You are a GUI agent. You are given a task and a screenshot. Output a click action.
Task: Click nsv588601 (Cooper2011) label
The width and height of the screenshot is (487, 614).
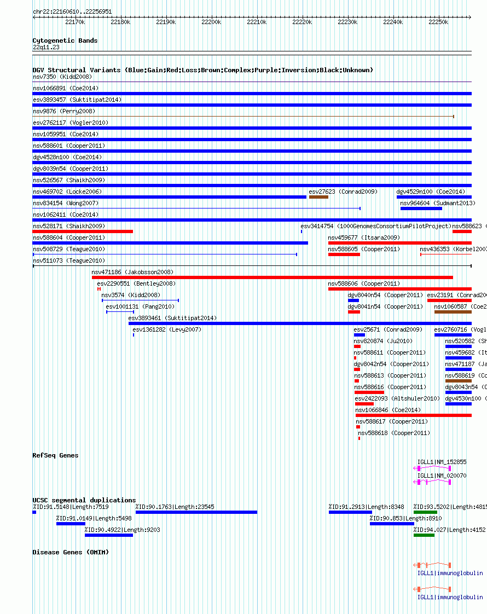point(69,146)
